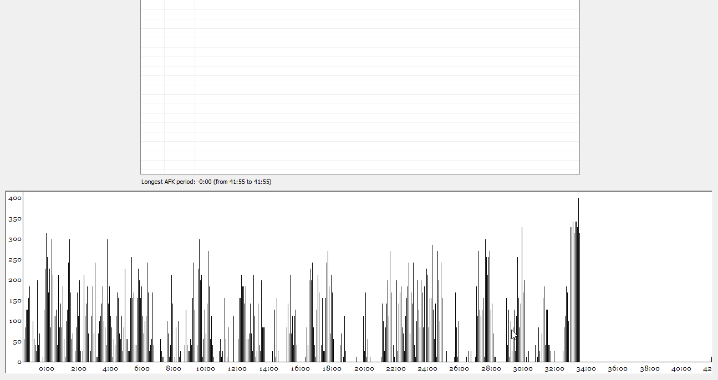Select the 40:00 time axis label
Screen dimensions: 718x380
point(681,369)
